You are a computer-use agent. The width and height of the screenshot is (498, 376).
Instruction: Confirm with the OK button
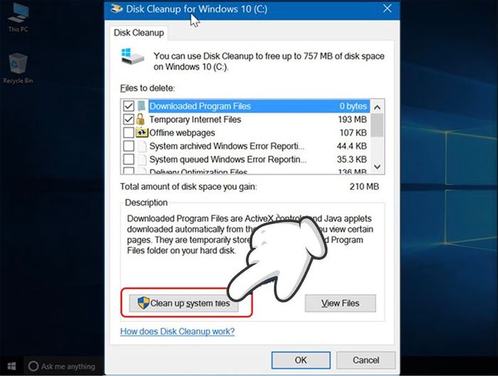pos(301,360)
